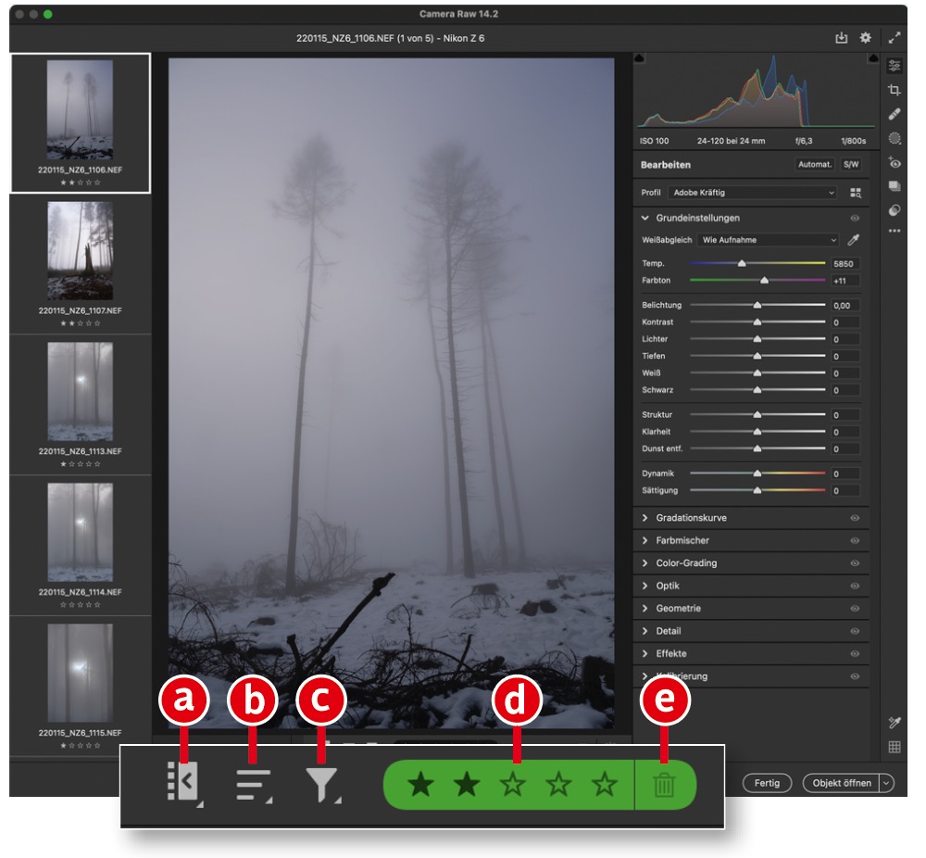Image resolution: width=926 pixels, height=858 pixels.
Task: Toggle visibility eye for Gradationskurve
Action: [855, 518]
